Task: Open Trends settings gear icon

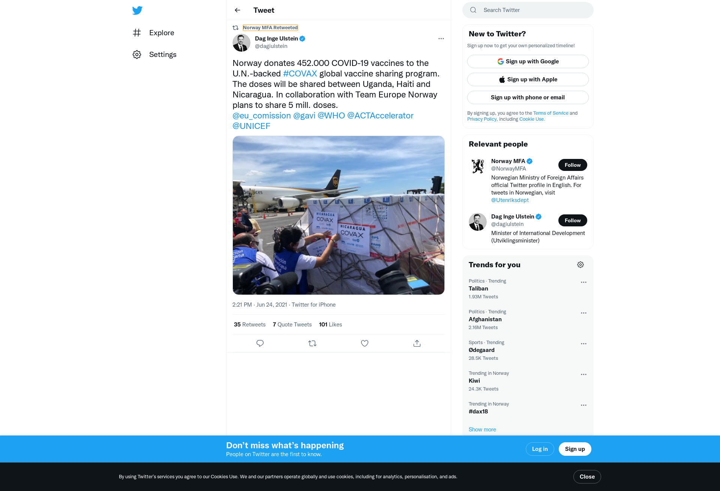Action: point(580,265)
